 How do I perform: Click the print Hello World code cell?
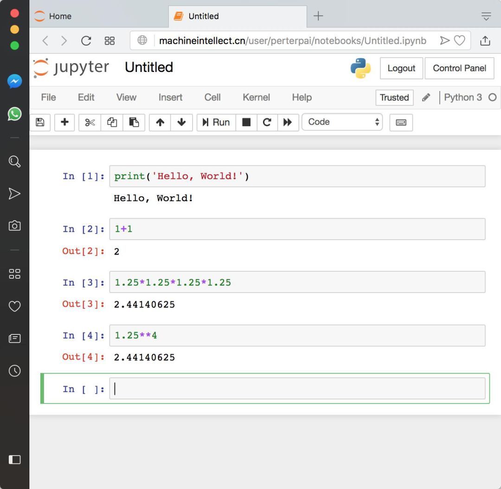click(297, 176)
